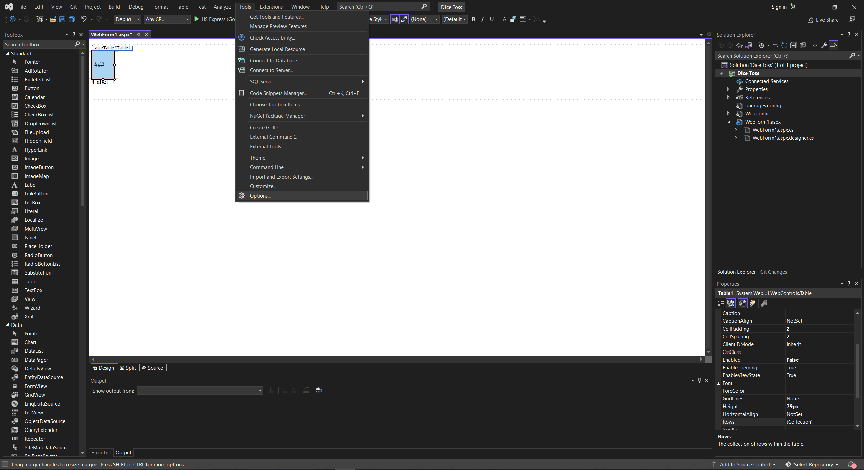
Task: Switch to Source view button
Action: tap(153, 368)
